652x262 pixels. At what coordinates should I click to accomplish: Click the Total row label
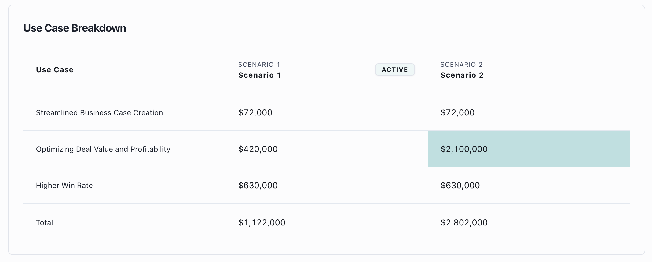[44, 223]
